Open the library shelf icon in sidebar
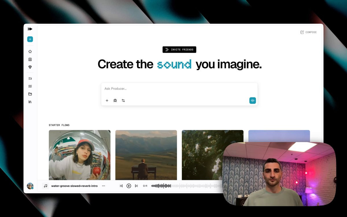Screen dimensions: 347x217 pos(30,102)
